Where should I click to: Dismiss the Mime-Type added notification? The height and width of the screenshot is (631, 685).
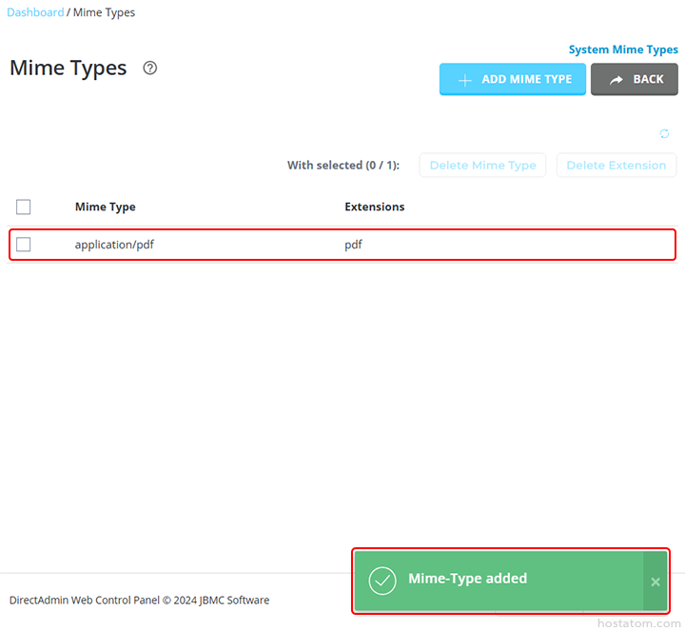pyautogui.click(x=655, y=582)
